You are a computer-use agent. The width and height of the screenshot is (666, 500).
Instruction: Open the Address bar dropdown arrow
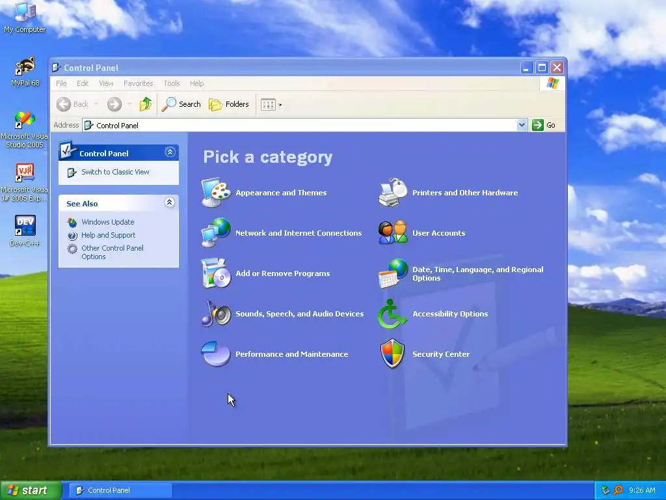(x=522, y=125)
